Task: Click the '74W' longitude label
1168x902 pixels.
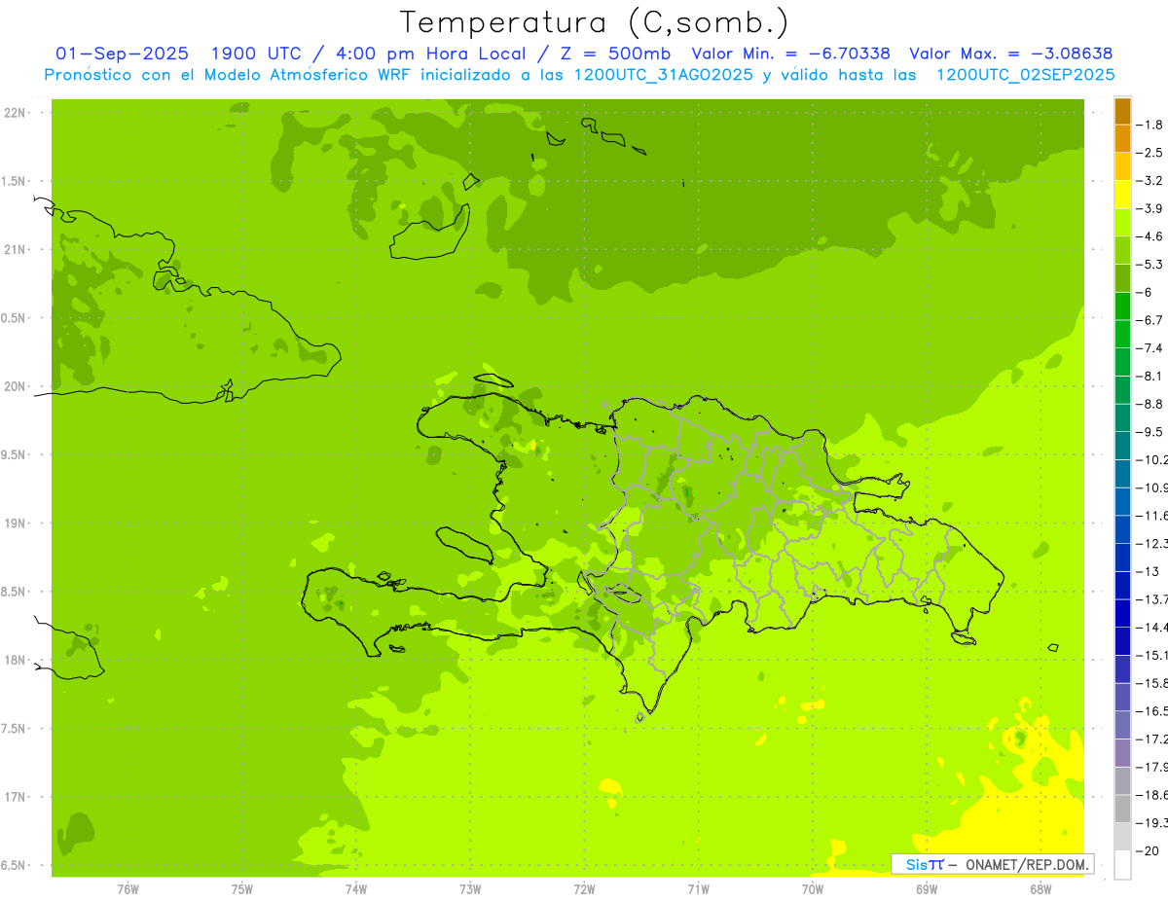Action: 355,889
